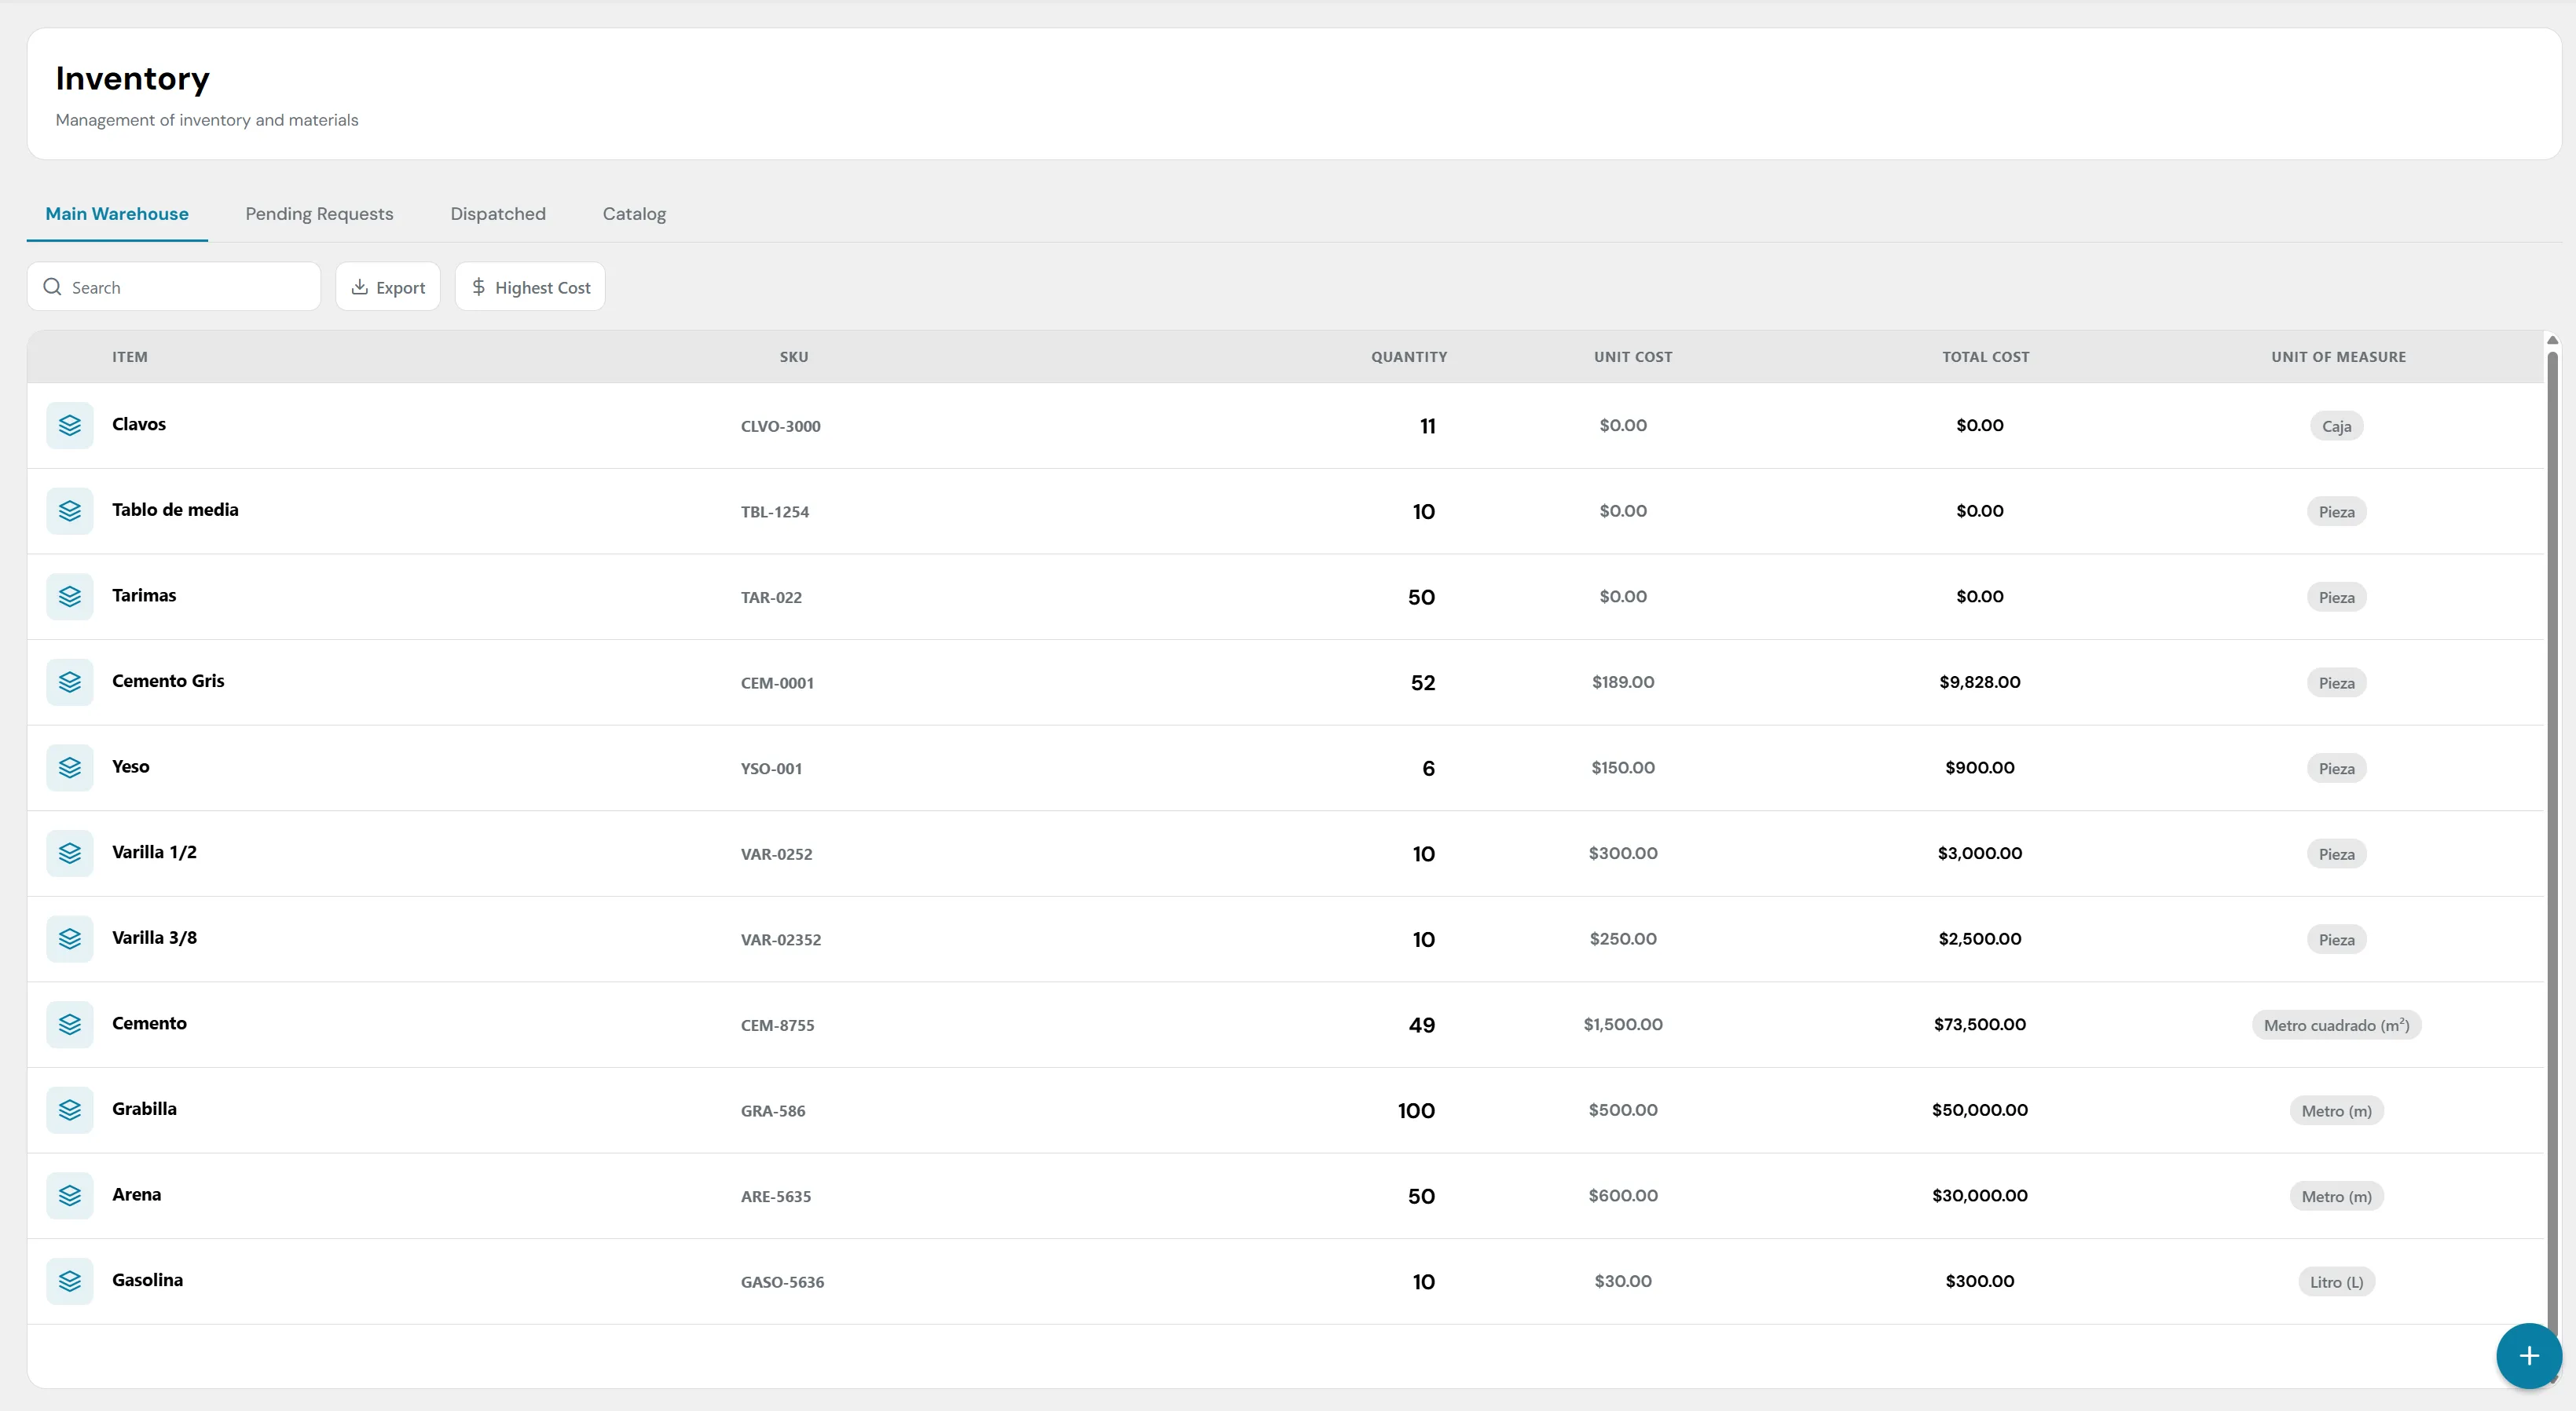Select the Varilla 3/8 item name
This screenshot has height=1411, width=2576.
click(154, 938)
